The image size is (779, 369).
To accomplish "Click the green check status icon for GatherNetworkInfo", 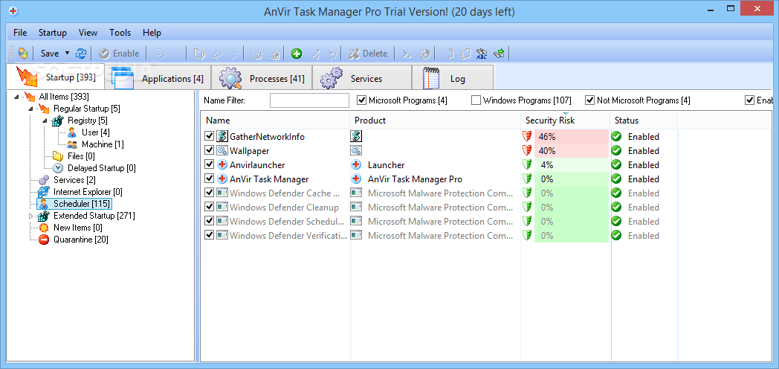I will tap(616, 136).
